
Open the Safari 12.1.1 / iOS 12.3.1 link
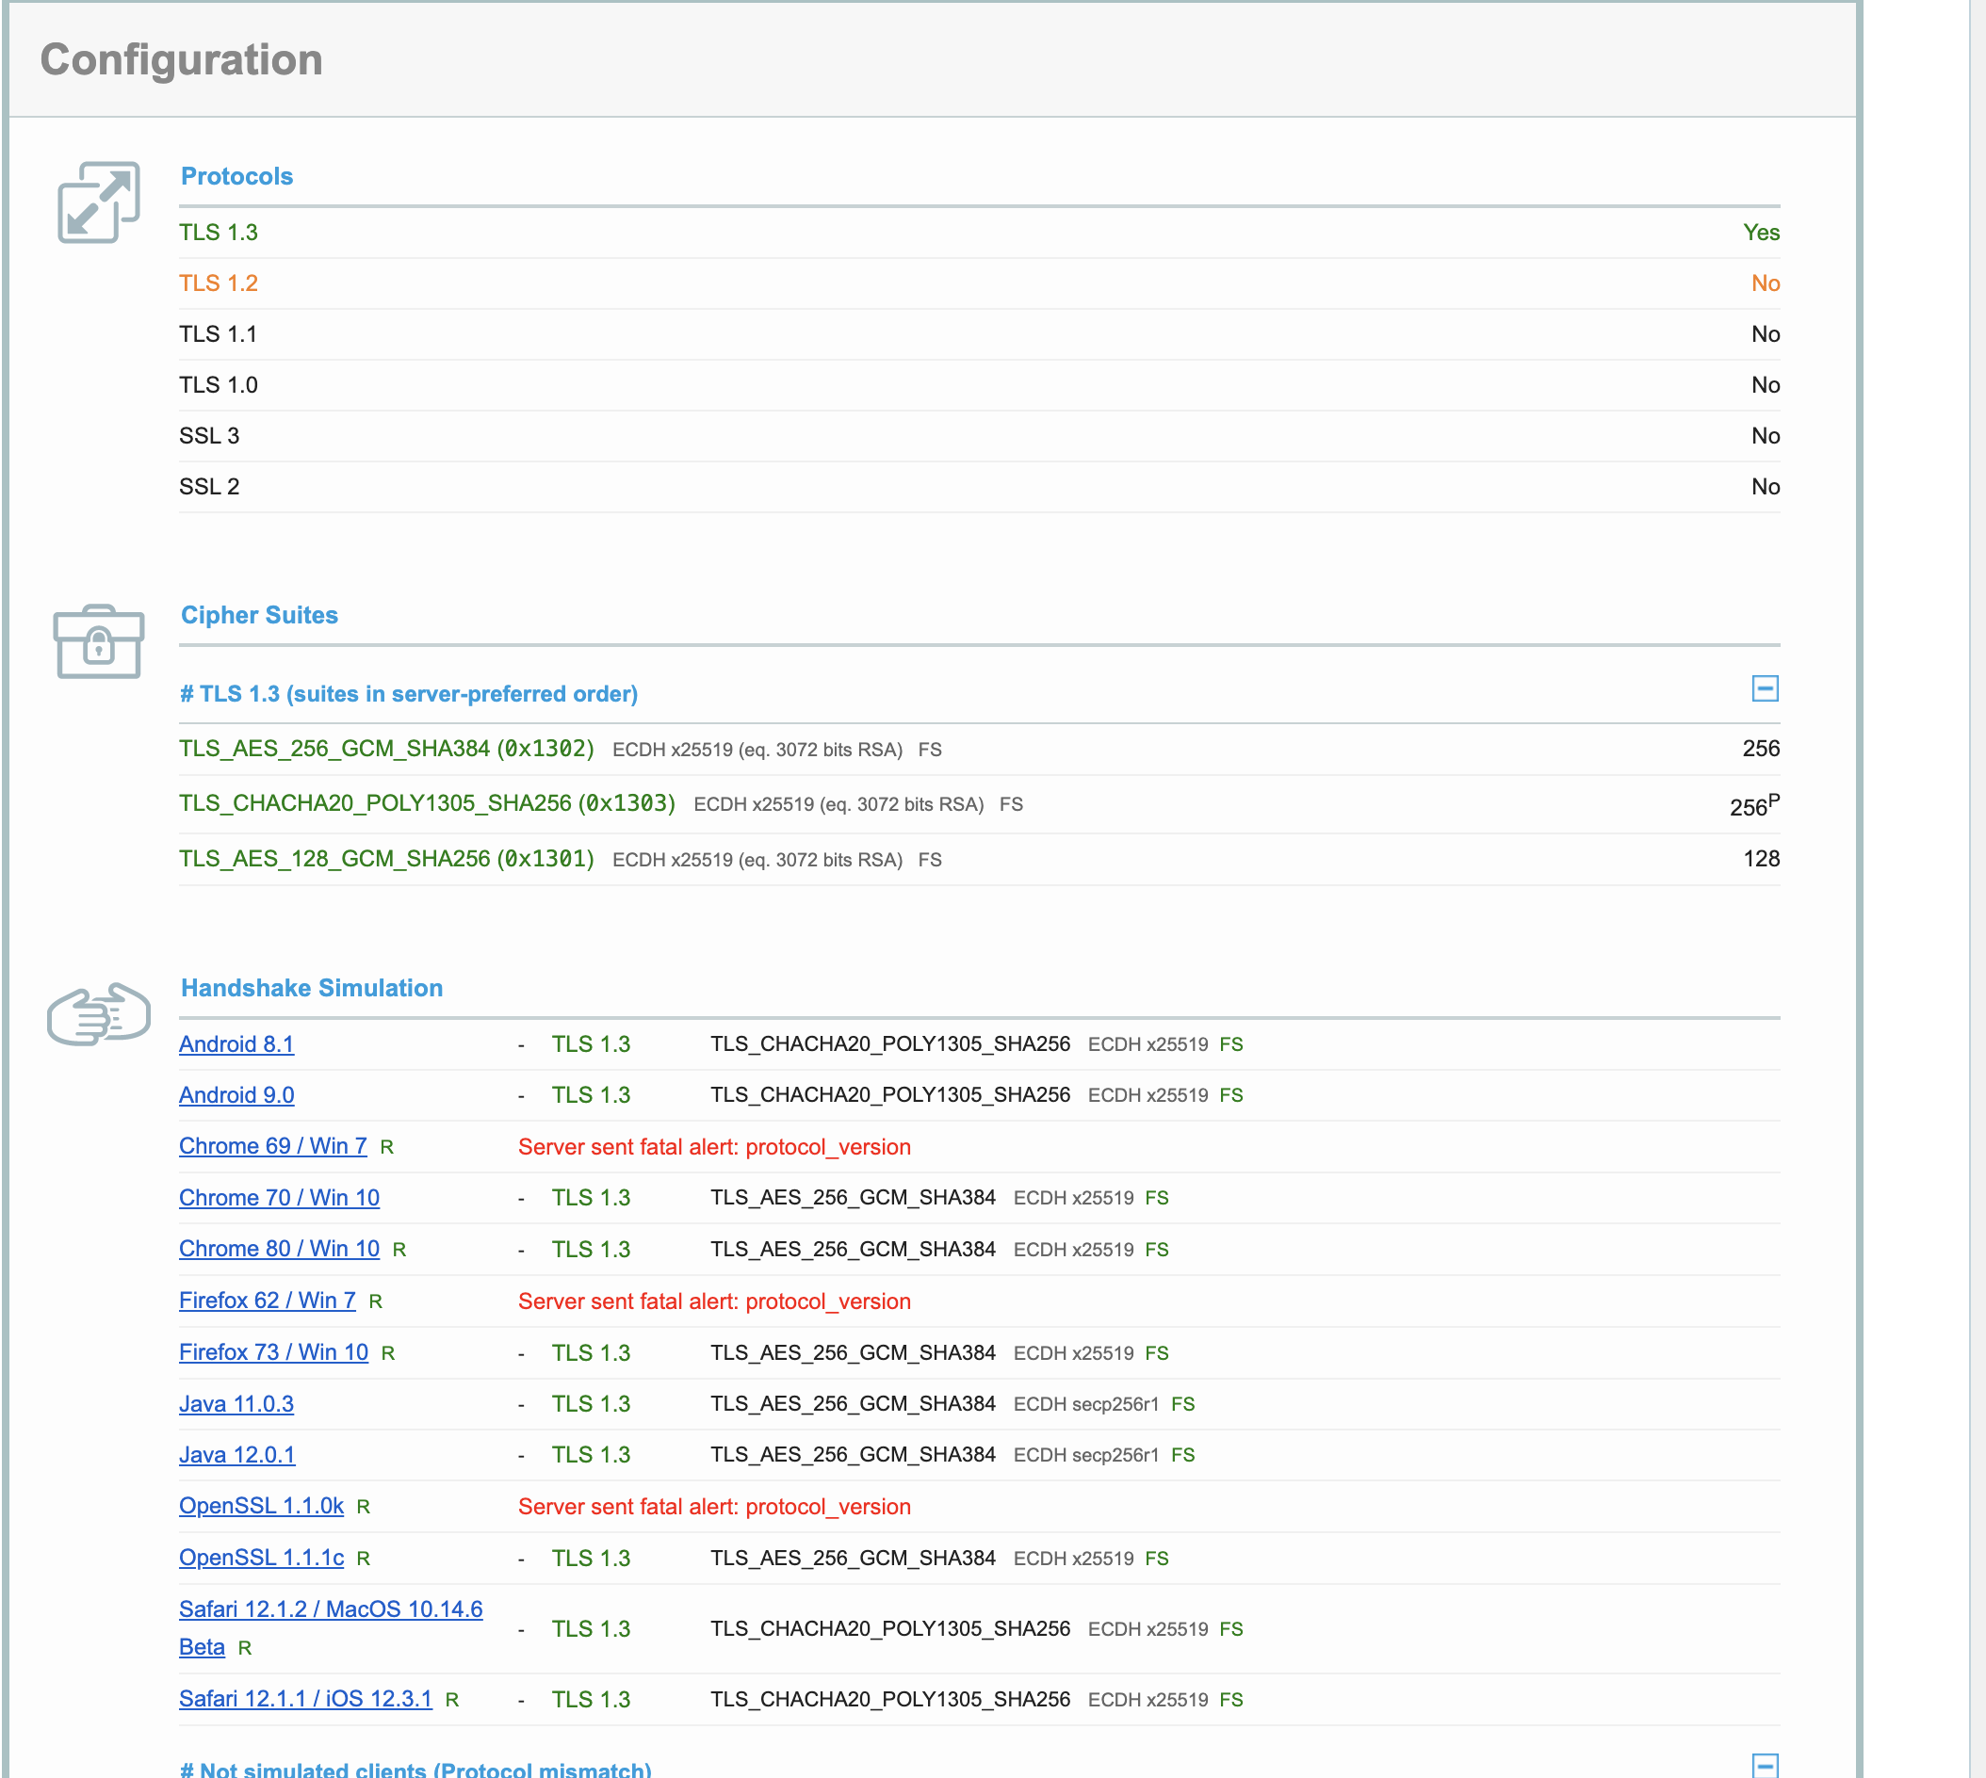tap(306, 1699)
